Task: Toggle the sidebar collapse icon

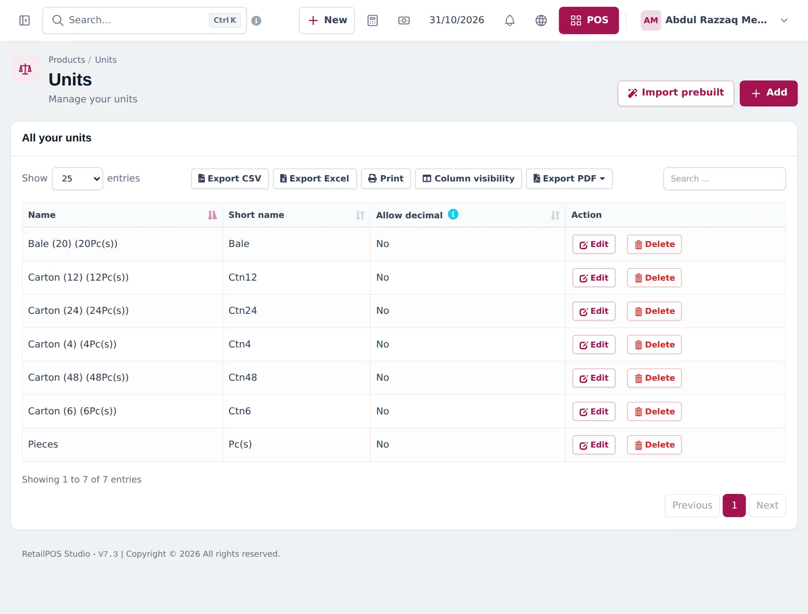Action: click(25, 20)
